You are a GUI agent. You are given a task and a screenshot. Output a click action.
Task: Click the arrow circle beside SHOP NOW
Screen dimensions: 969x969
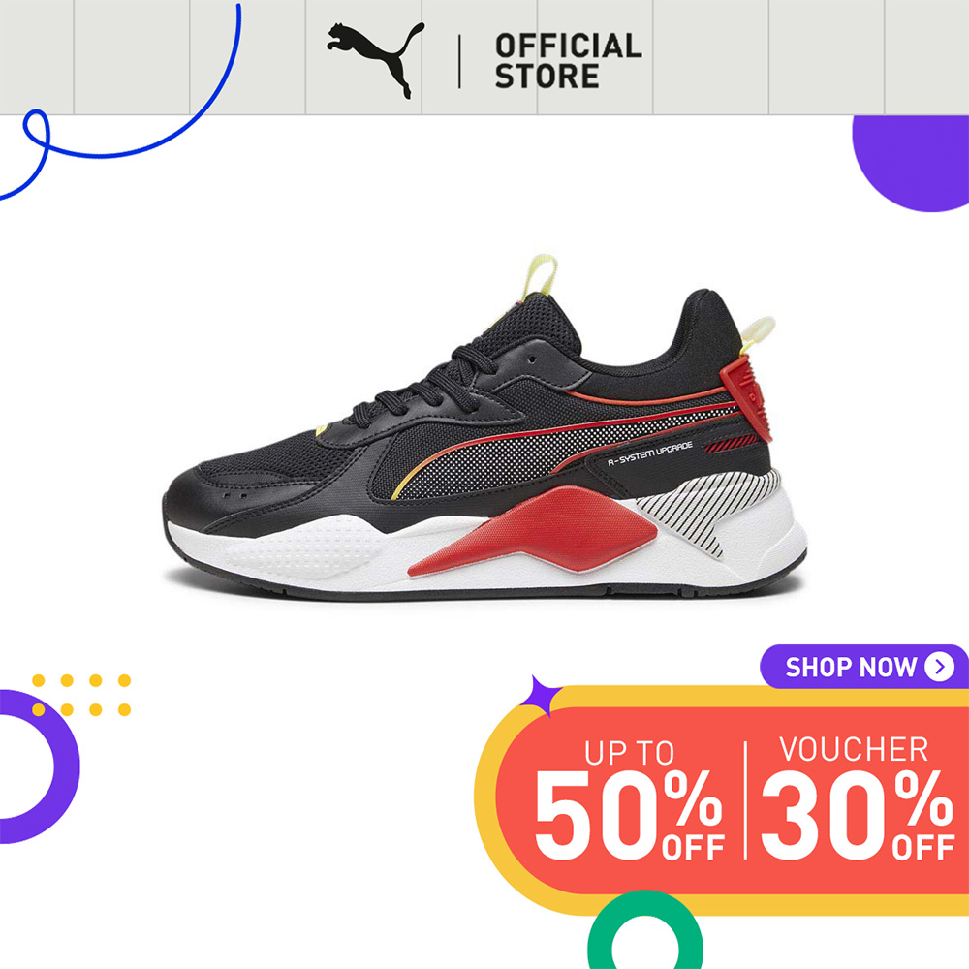pyautogui.click(x=939, y=667)
